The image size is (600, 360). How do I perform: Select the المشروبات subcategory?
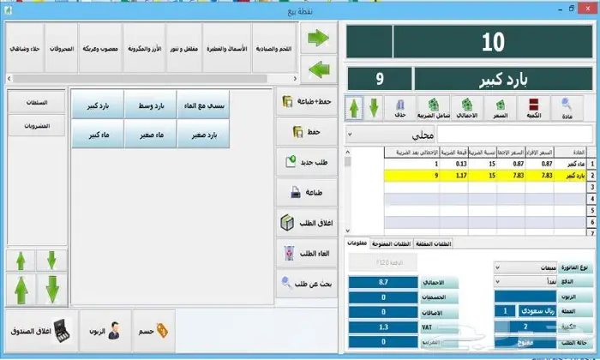[37, 125]
